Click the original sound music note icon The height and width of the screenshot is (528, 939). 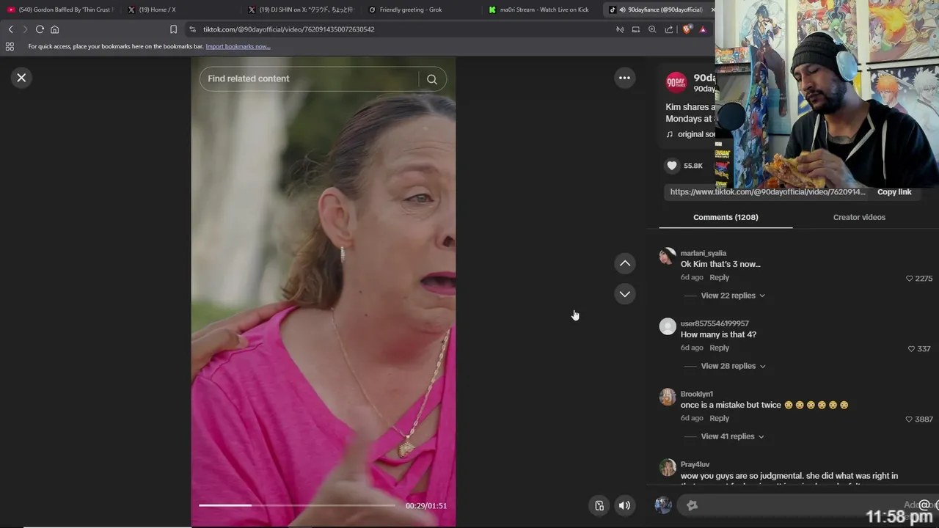[x=669, y=134]
